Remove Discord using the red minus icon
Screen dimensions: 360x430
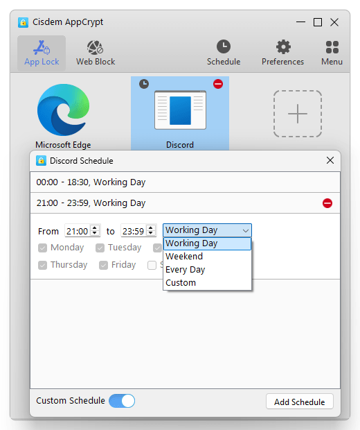(x=218, y=84)
